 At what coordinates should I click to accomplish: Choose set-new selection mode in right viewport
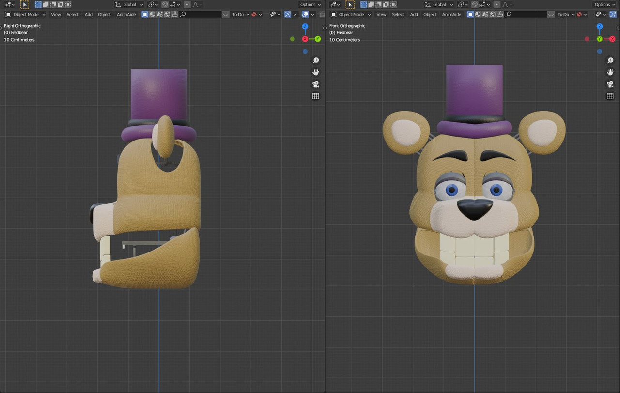[x=38, y=4]
